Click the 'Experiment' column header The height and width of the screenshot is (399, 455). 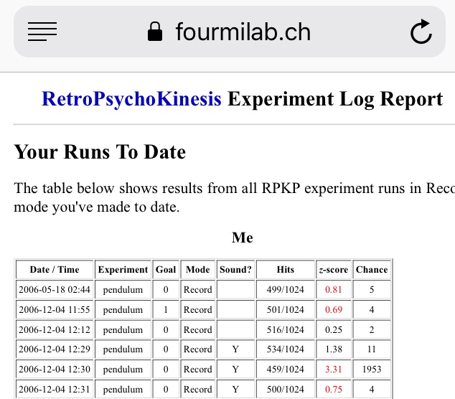coord(123,270)
